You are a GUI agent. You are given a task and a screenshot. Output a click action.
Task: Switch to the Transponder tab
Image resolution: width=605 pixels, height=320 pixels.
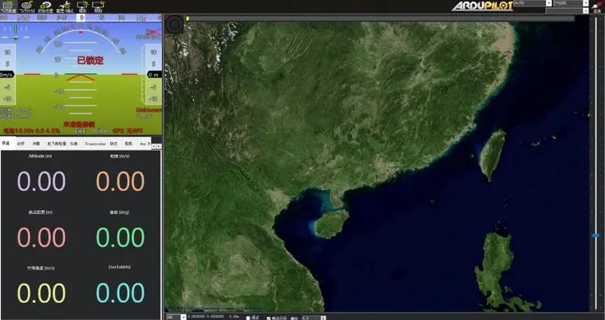click(x=95, y=144)
